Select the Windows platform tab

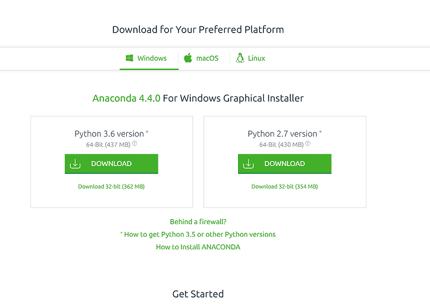[x=149, y=58]
